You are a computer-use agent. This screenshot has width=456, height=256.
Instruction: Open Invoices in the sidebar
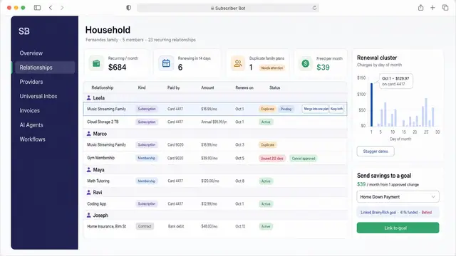30,111
